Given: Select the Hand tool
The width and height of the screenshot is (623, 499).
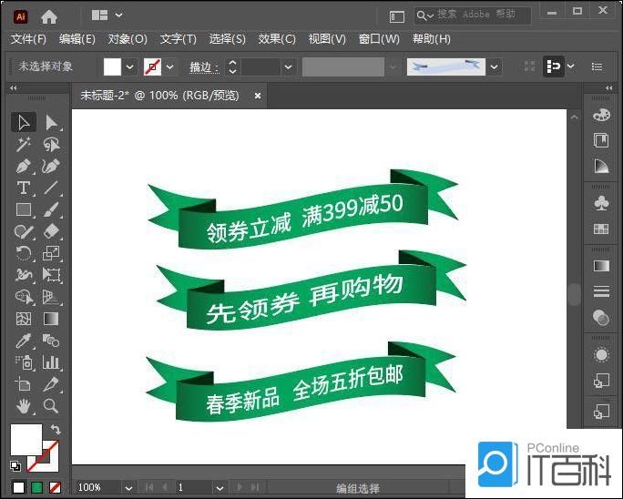Looking at the screenshot, I should [x=24, y=406].
